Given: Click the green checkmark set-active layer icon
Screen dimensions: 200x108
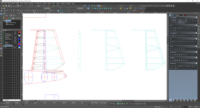Looking at the screenshot, I should tap(8, 18).
